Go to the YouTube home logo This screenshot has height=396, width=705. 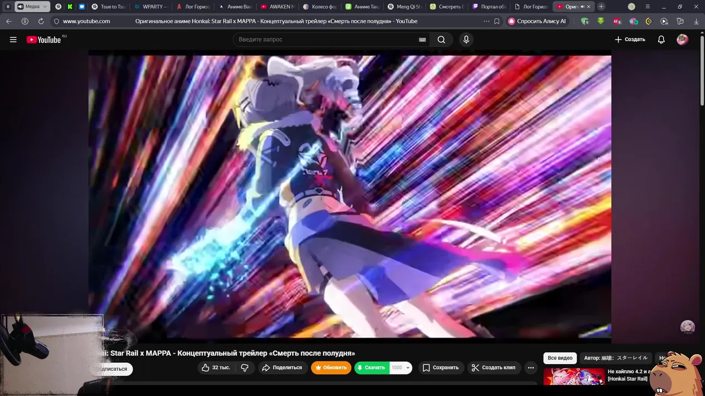(x=44, y=40)
